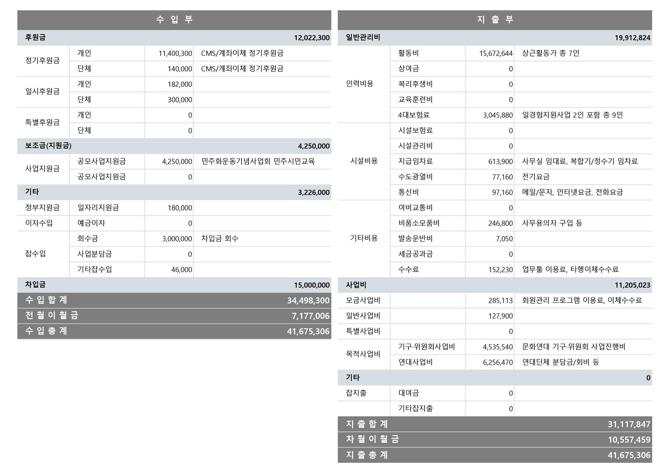Select the 일반사업비 127,900 amount
669x473 pixels.
pos(500,316)
